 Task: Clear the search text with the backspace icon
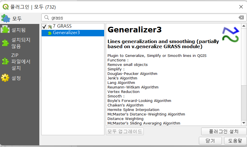[241, 17]
